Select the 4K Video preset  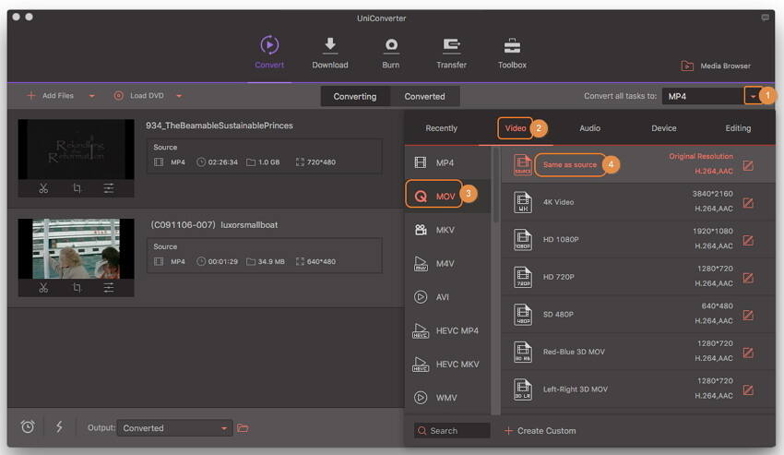(638, 202)
